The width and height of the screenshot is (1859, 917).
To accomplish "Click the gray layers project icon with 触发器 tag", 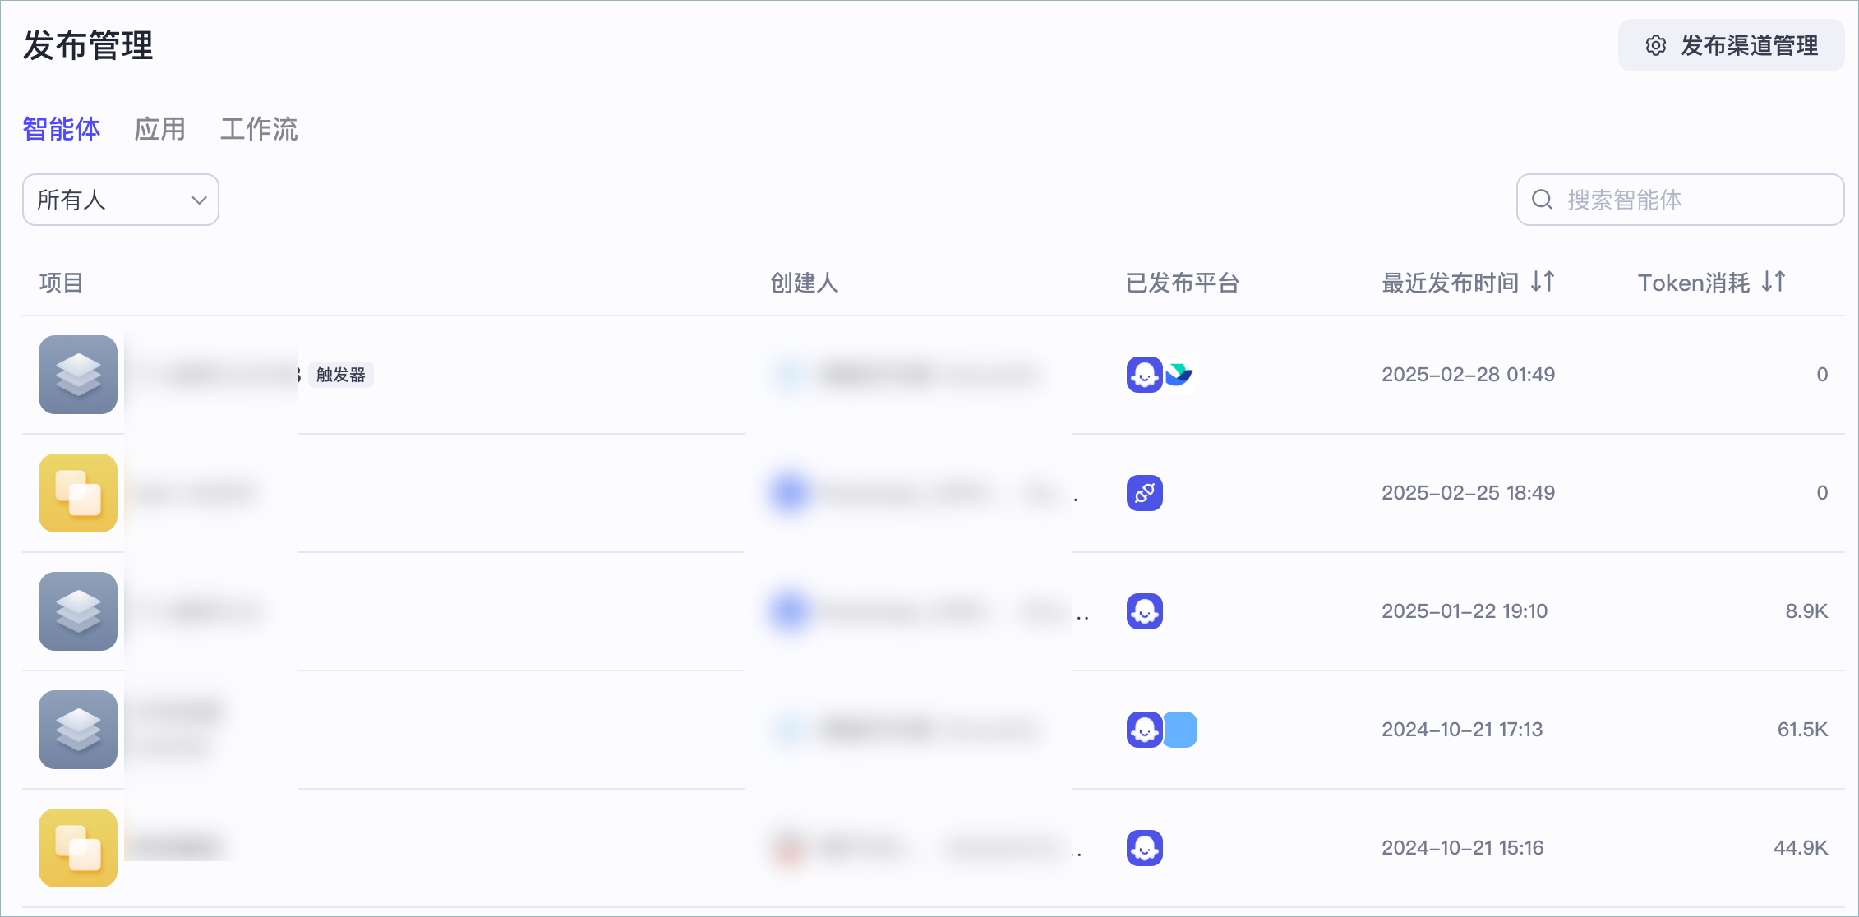I will 78,375.
